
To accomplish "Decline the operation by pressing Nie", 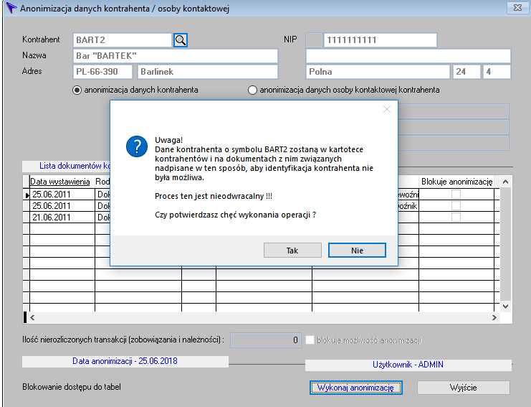I will tap(357, 251).
